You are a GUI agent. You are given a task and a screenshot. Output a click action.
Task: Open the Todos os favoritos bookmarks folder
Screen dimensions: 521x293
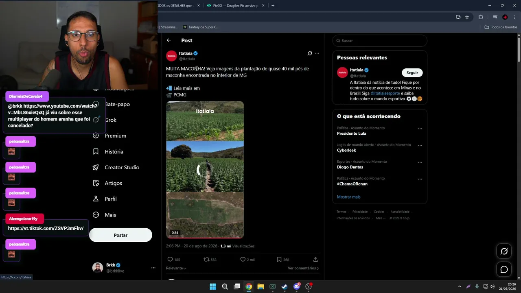coord(501,27)
